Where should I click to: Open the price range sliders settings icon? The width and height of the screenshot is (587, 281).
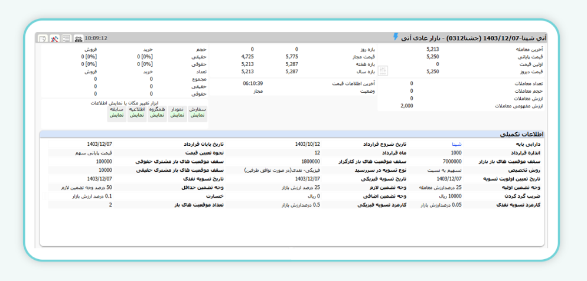pyautogui.click(x=383, y=70)
